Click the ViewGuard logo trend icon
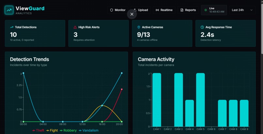 point(9,10)
